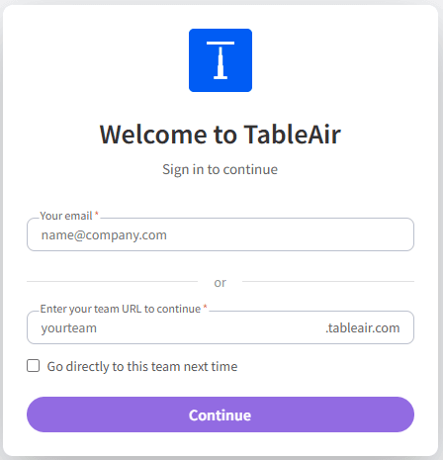Select the Enter your team URL label
Screen dimensions: 443x460
point(121,309)
